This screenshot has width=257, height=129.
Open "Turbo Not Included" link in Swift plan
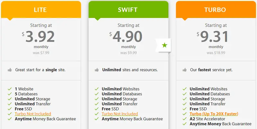(x=120, y=114)
